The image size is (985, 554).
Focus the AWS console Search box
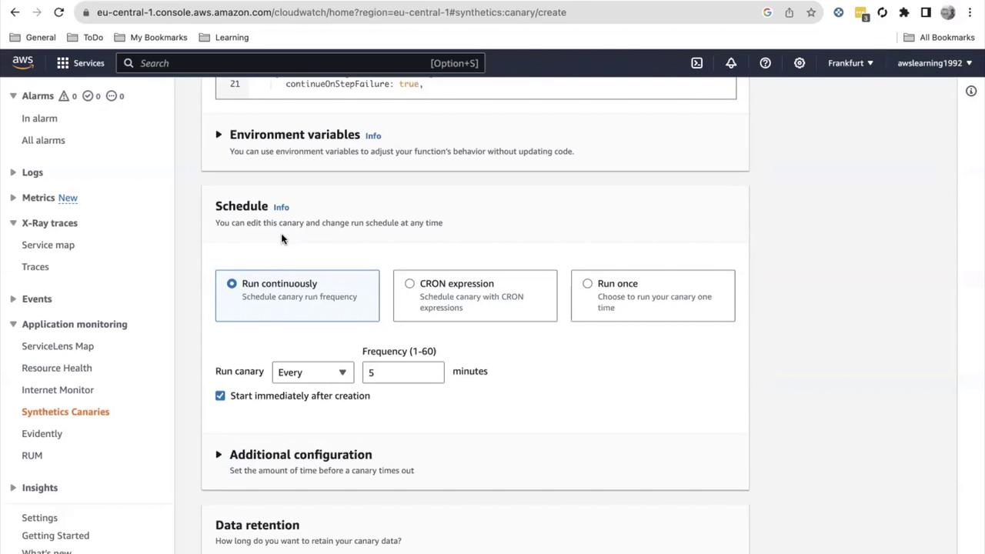300,63
